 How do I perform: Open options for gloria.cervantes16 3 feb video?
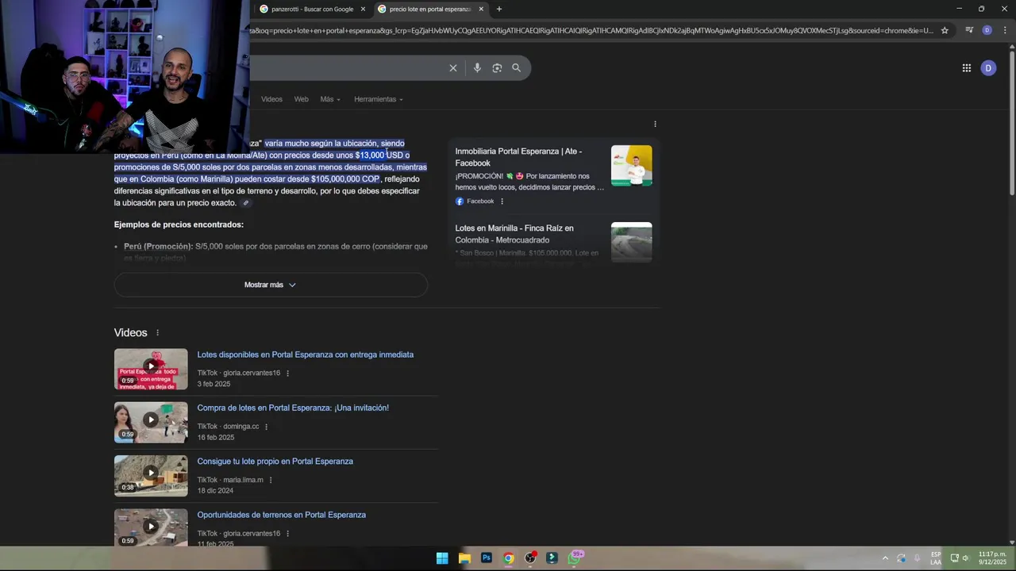click(x=287, y=374)
